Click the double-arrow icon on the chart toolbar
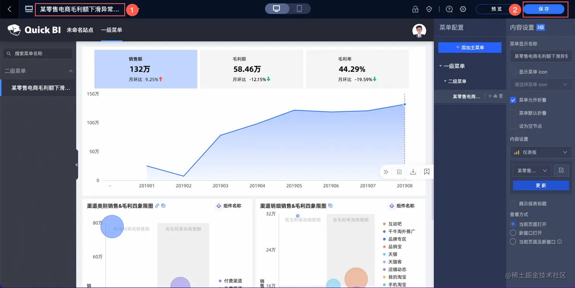575x288 pixels. [386, 172]
